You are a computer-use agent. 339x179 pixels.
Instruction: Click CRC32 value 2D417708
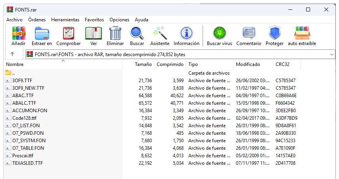(285, 163)
